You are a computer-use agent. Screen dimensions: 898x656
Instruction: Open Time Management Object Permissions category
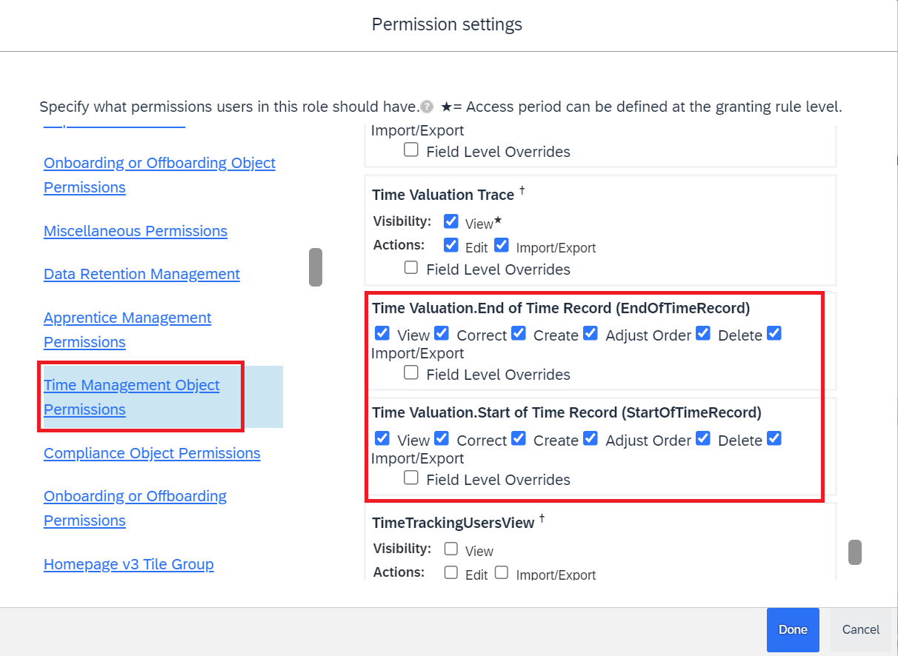click(x=132, y=397)
